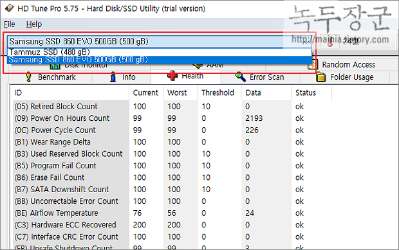The image size is (399, 250).
Task: Switch to the Info tab
Action: click(x=122, y=77)
